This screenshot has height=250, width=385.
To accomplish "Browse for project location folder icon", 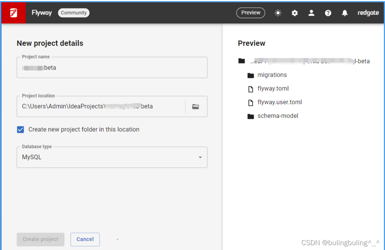I will [x=195, y=106].
